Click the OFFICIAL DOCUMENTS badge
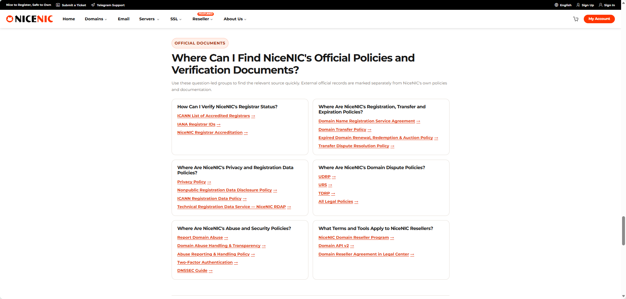Viewport: 626px width, 299px height. pyautogui.click(x=200, y=43)
